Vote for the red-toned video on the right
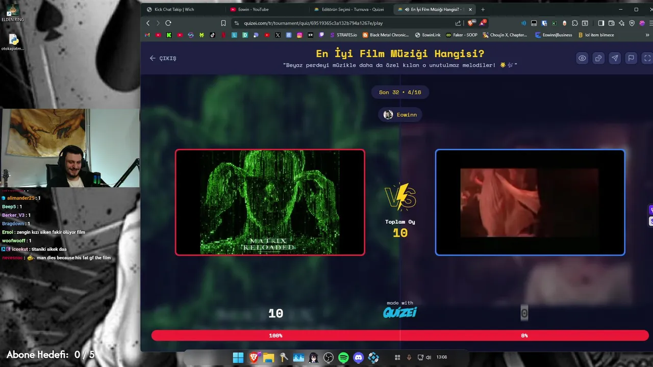The image size is (653, 367). [x=530, y=202]
